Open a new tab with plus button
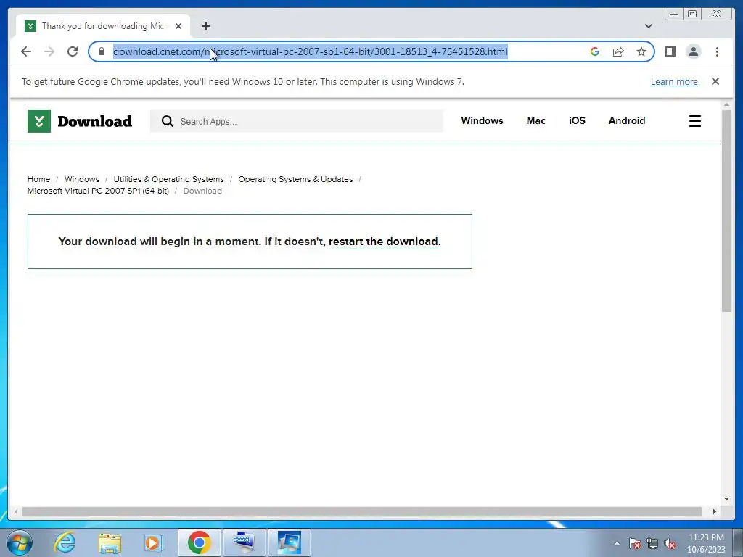 click(x=205, y=26)
